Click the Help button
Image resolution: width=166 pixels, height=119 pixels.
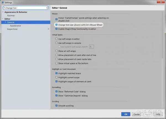tap(158, 114)
